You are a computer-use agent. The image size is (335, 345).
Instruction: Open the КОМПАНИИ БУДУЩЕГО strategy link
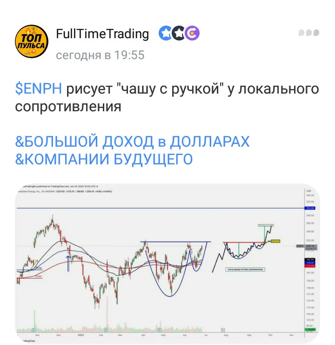(104, 159)
